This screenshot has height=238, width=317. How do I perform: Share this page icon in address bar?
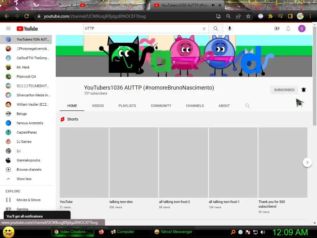click(x=238, y=16)
